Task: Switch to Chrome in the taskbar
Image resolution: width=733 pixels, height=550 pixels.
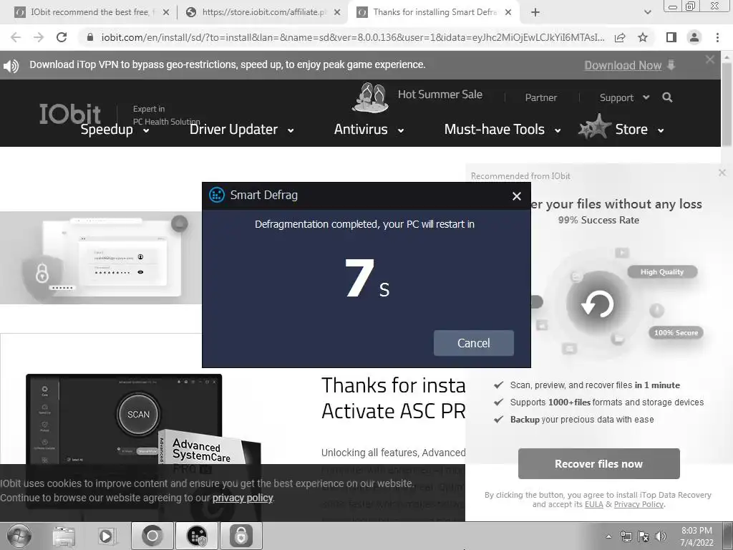Action: click(152, 536)
